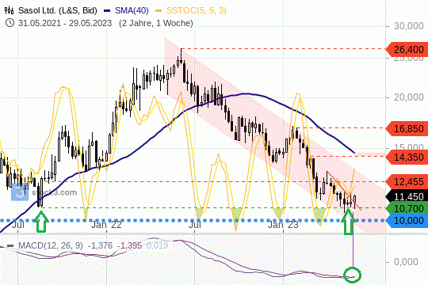428x285 pixels.
Task: Click the blue 10,000 level label
Action: tap(407, 220)
